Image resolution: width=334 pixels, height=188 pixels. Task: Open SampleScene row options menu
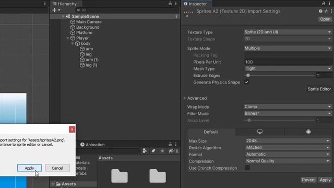click(x=176, y=16)
